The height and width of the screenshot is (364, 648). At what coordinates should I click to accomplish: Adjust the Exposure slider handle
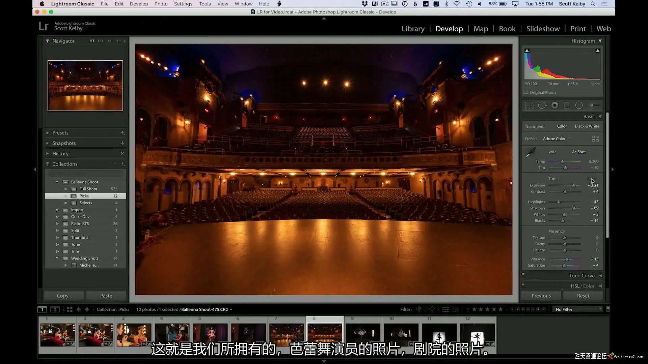click(573, 185)
